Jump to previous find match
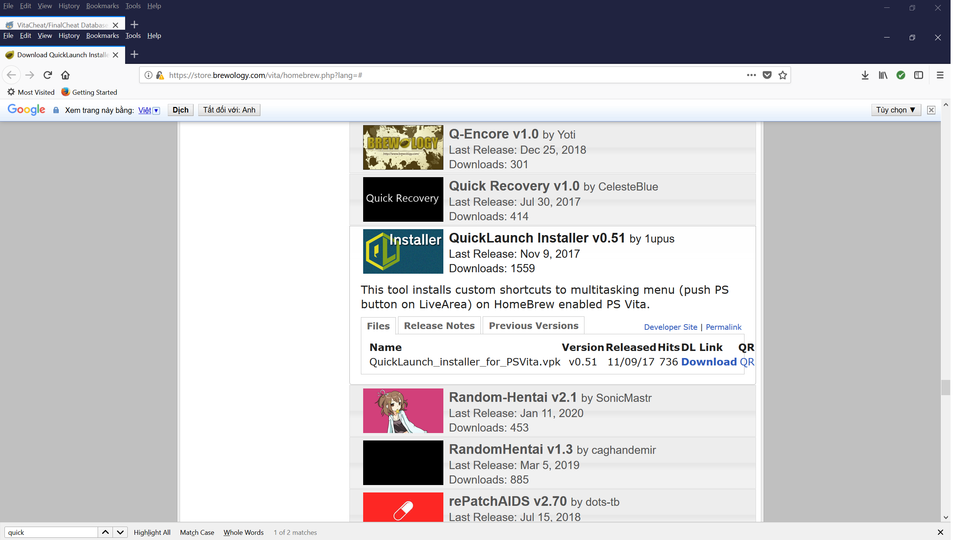 pos(105,532)
